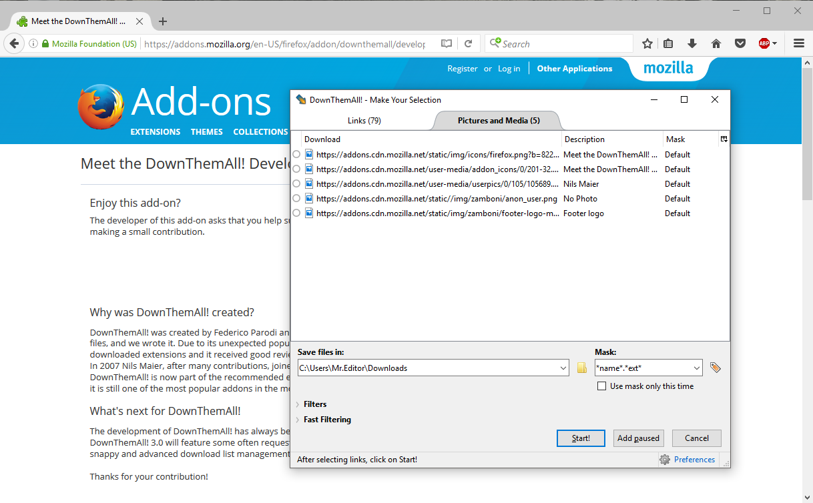
Task: Click the Add paused button
Action: (x=638, y=438)
